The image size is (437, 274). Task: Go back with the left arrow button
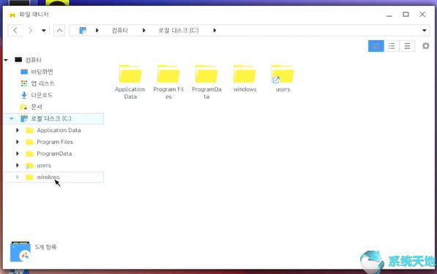point(15,30)
